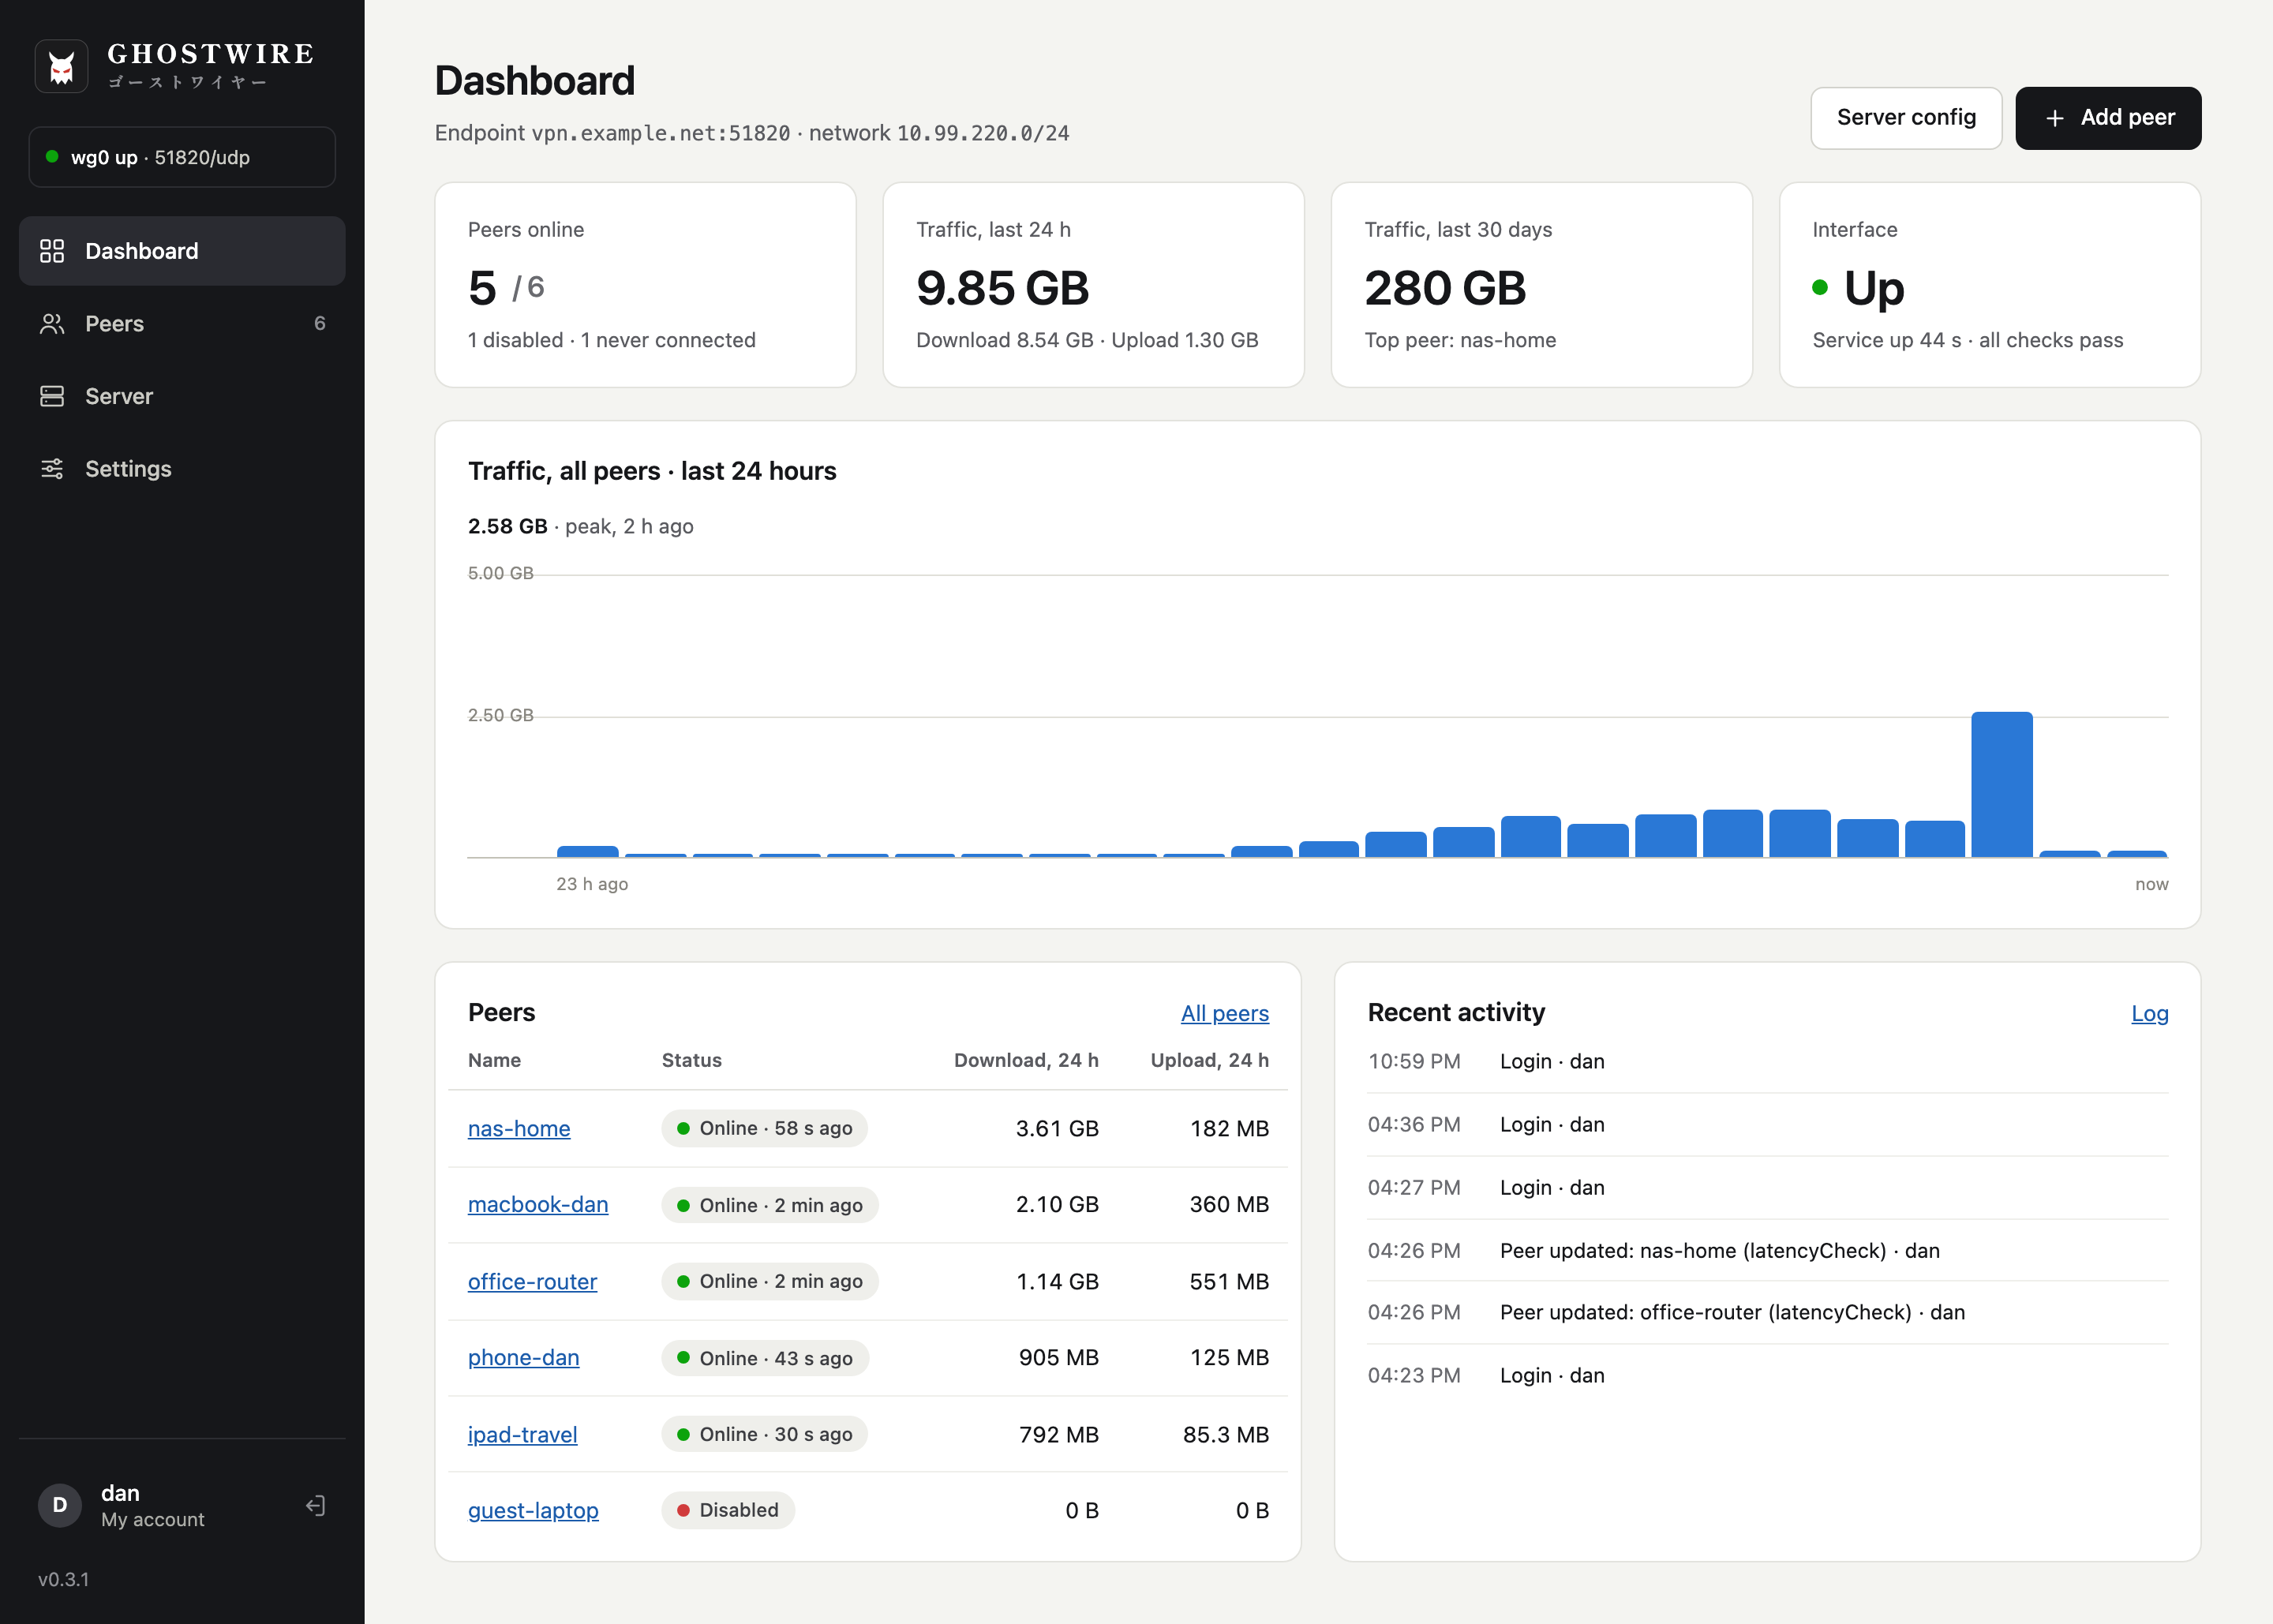
Task: Click the Settings sliders icon in sidebar
Action: pos(52,469)
